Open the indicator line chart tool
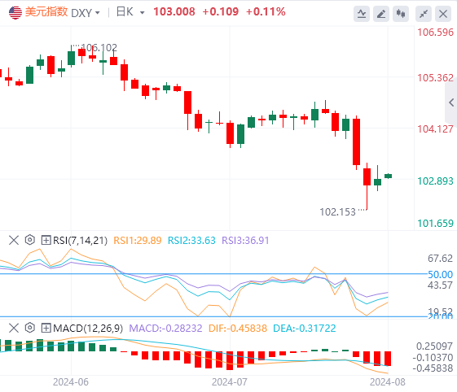 tap(362, 14)
